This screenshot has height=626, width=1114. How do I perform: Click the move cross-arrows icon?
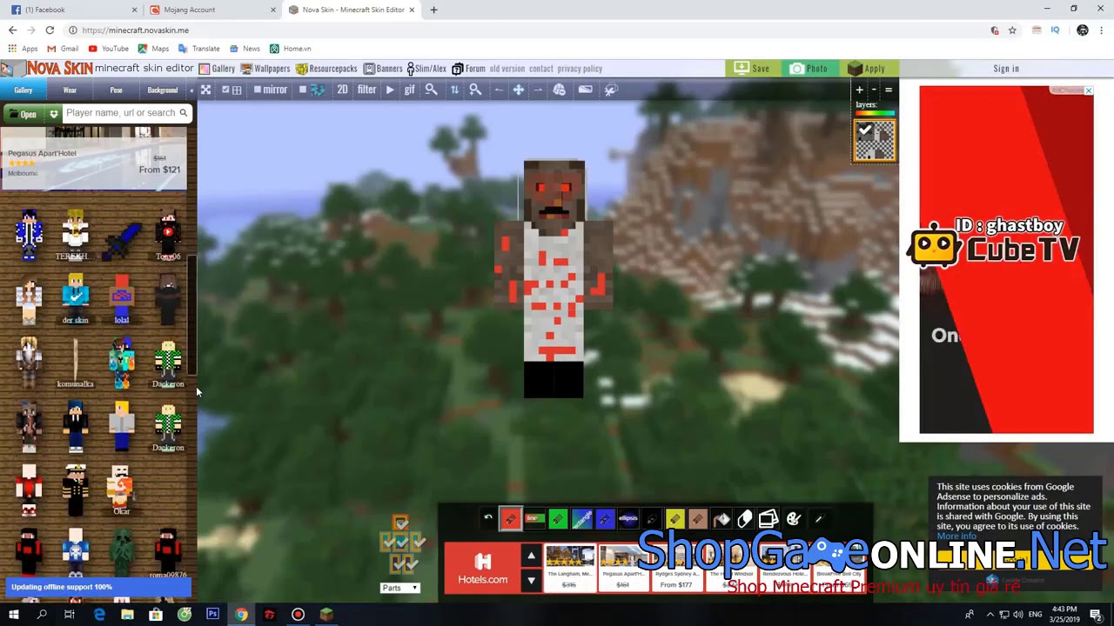[x=518, y=90]
